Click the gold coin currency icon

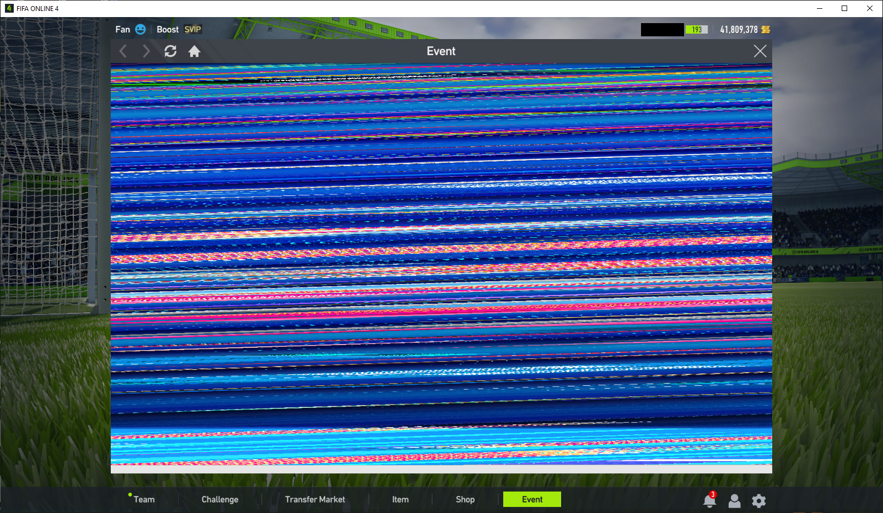coord(766,30)
